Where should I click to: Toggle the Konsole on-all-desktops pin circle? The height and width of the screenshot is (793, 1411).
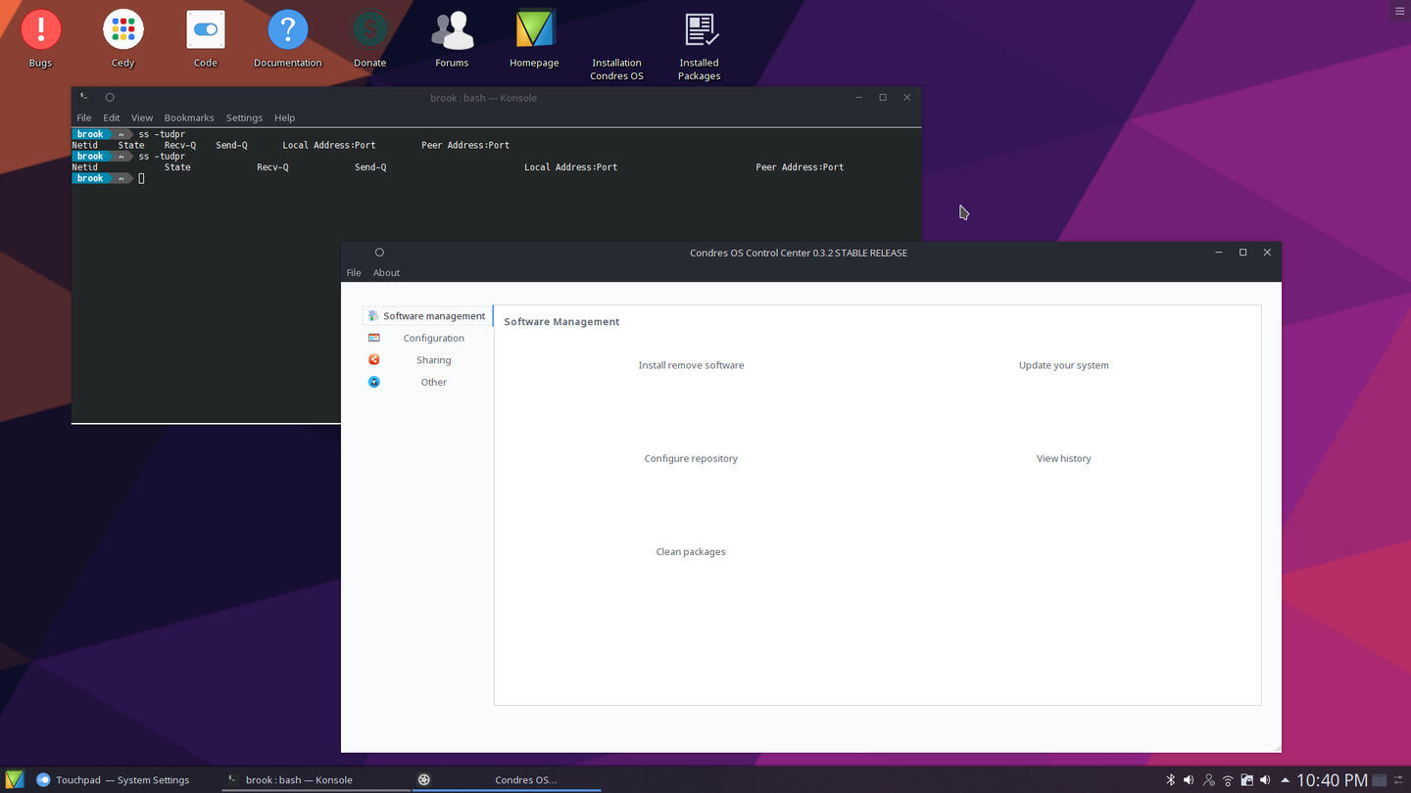[110, 97]
